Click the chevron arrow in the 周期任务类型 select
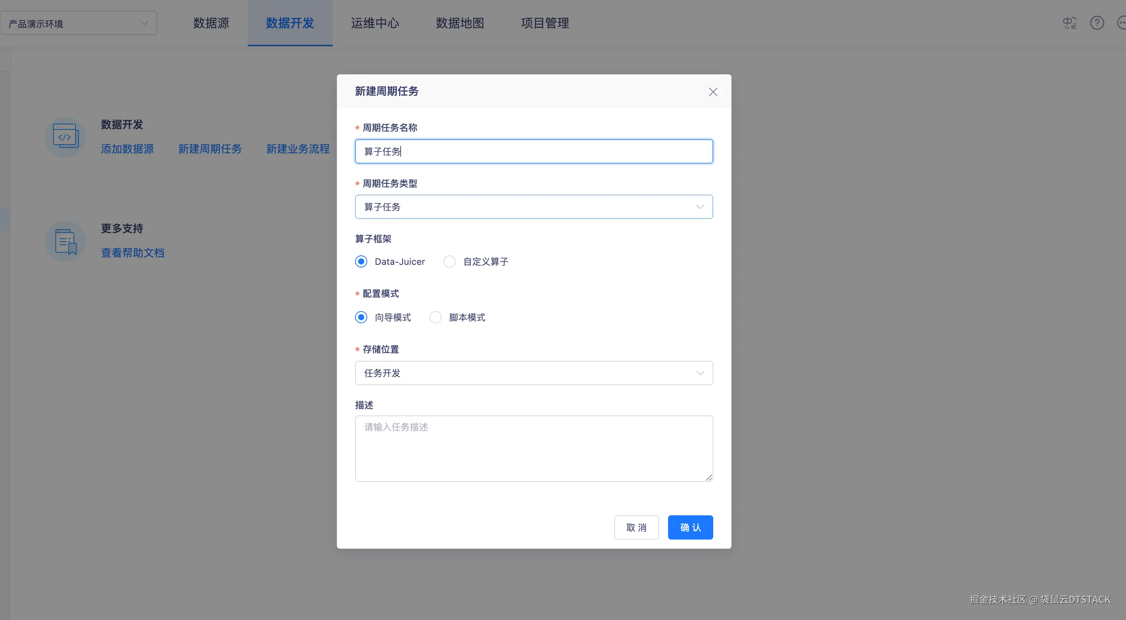Viewport: 1126px width, 620px height. 700,207
